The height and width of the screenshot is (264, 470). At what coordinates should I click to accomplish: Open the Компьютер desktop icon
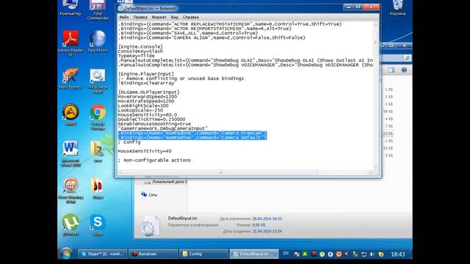(70, 7)
